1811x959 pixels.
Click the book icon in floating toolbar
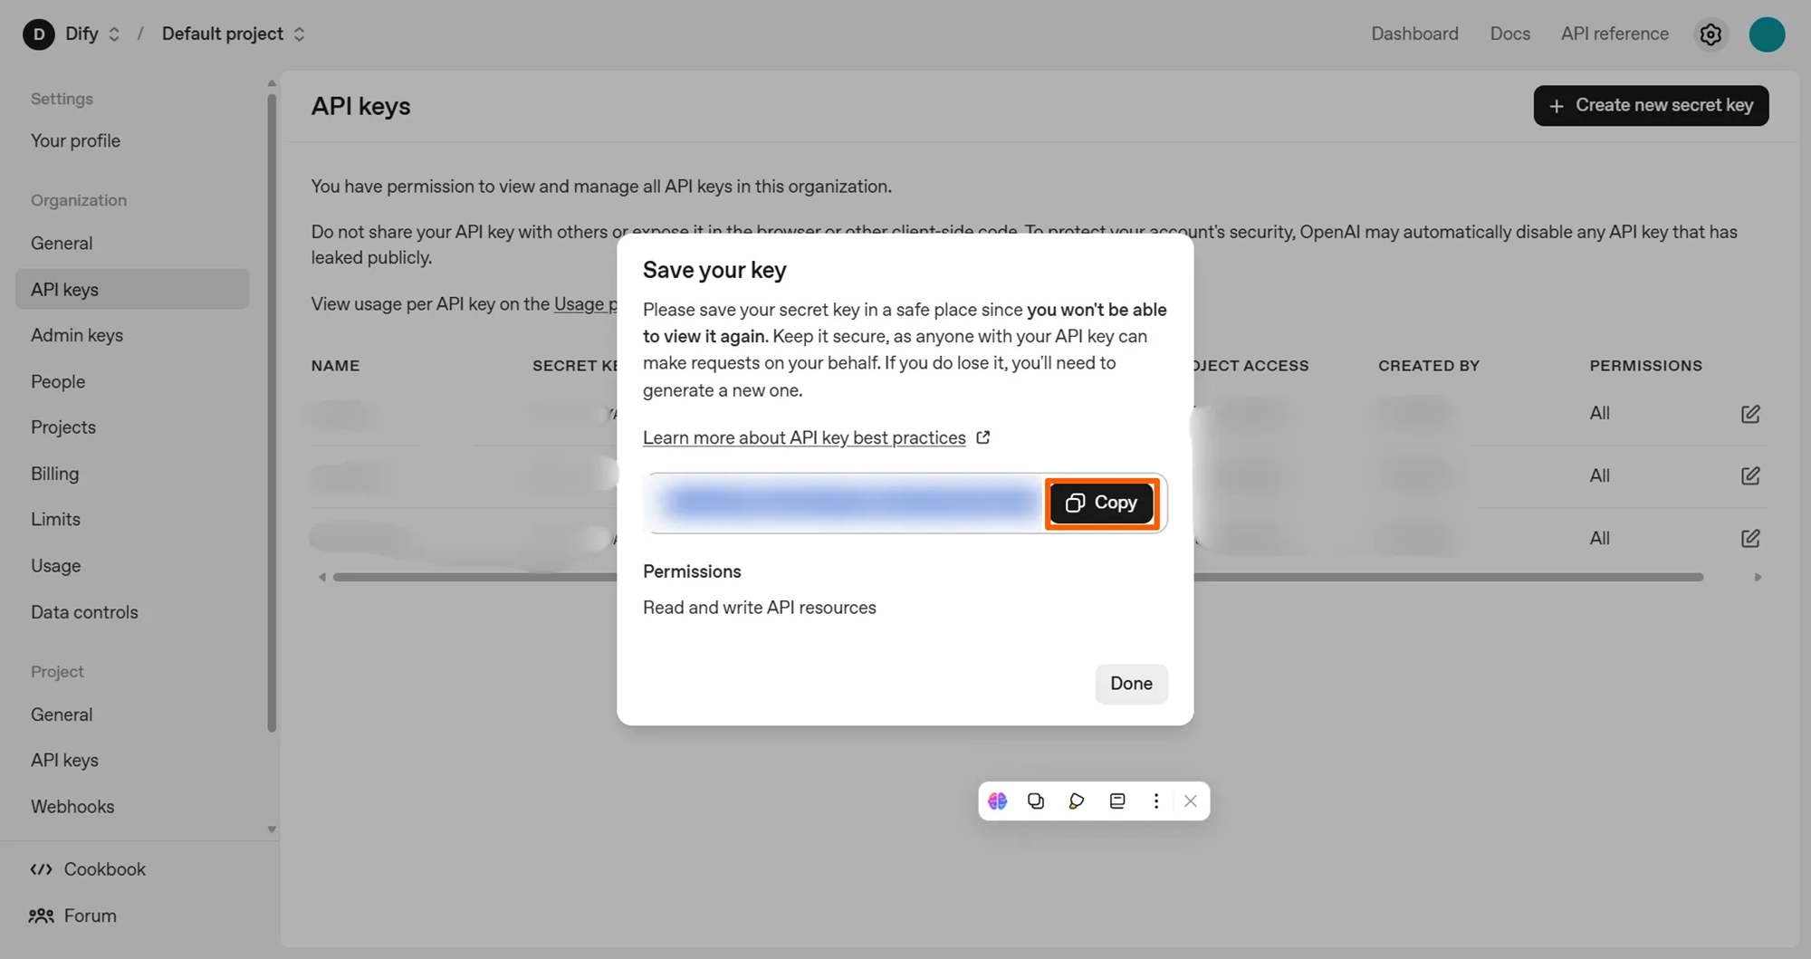[1117, 801]
